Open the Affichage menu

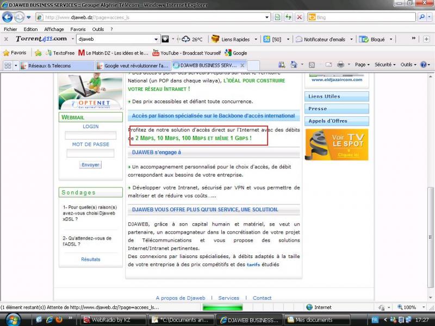tap(54, 29)
